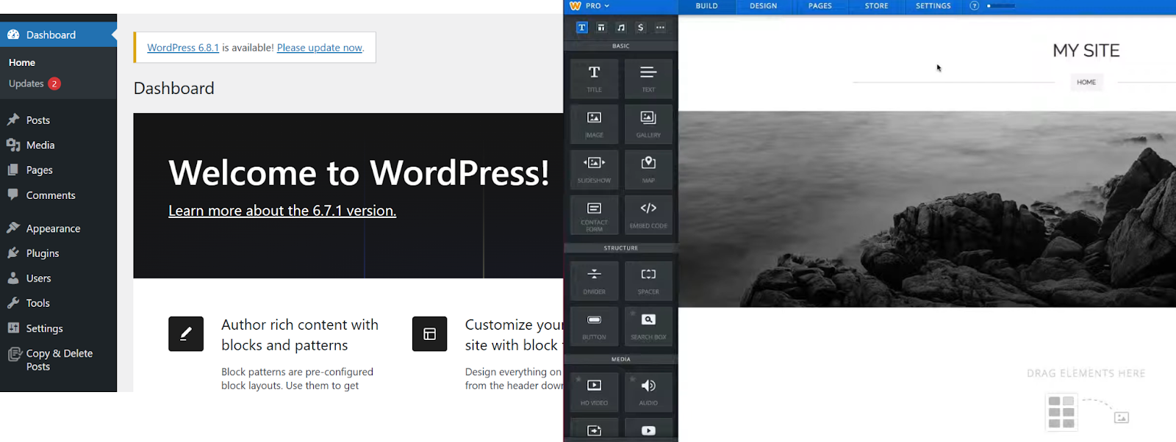Screen dimensions: 1176x442
Task: Open the Store tab in Weebly
Action: pyautogui.click(x=876, y=6)
